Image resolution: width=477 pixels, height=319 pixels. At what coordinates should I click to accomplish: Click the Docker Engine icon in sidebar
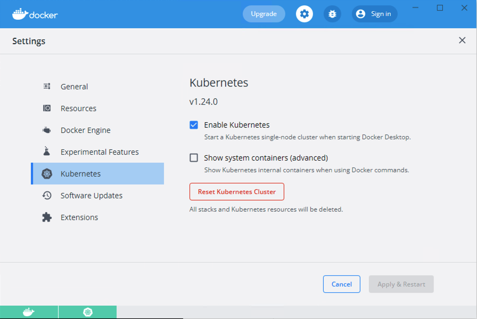click(x=47, y=130)
